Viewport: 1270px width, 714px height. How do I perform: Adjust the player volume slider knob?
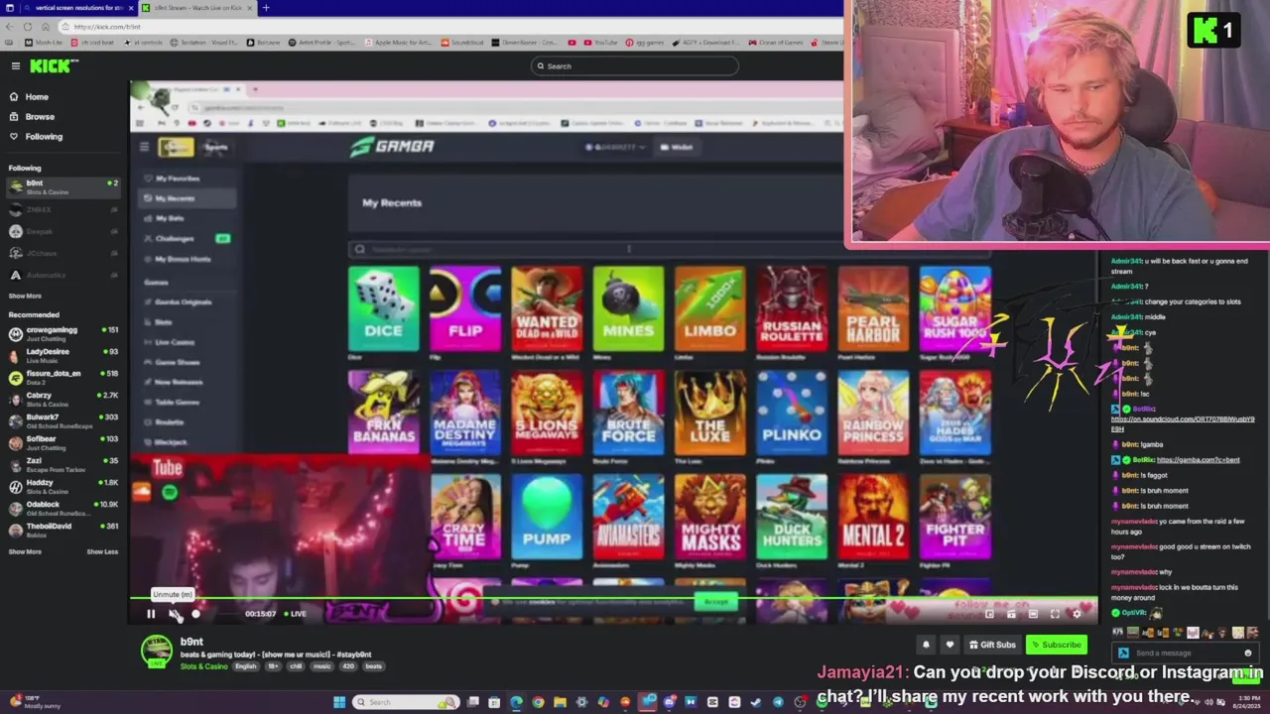pos(195,614)
